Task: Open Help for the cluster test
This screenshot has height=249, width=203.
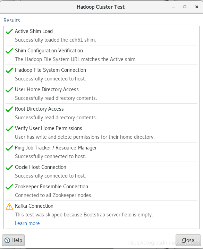Action: click(13, 240)
